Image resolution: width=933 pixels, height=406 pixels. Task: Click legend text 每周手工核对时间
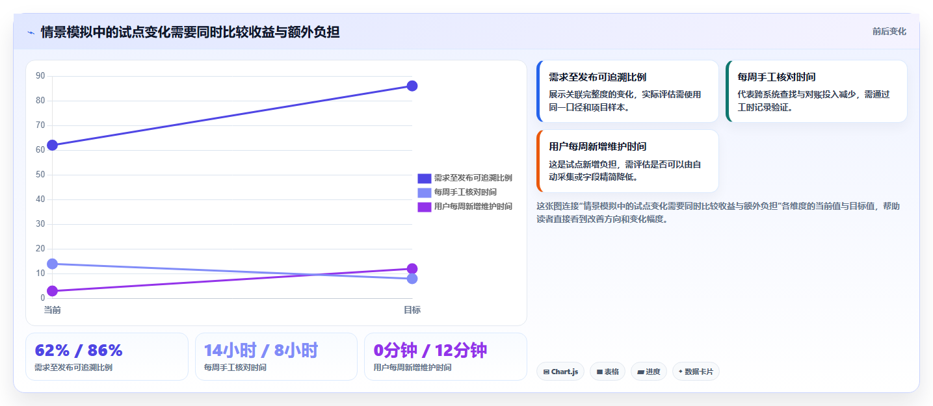pos(466,192)
